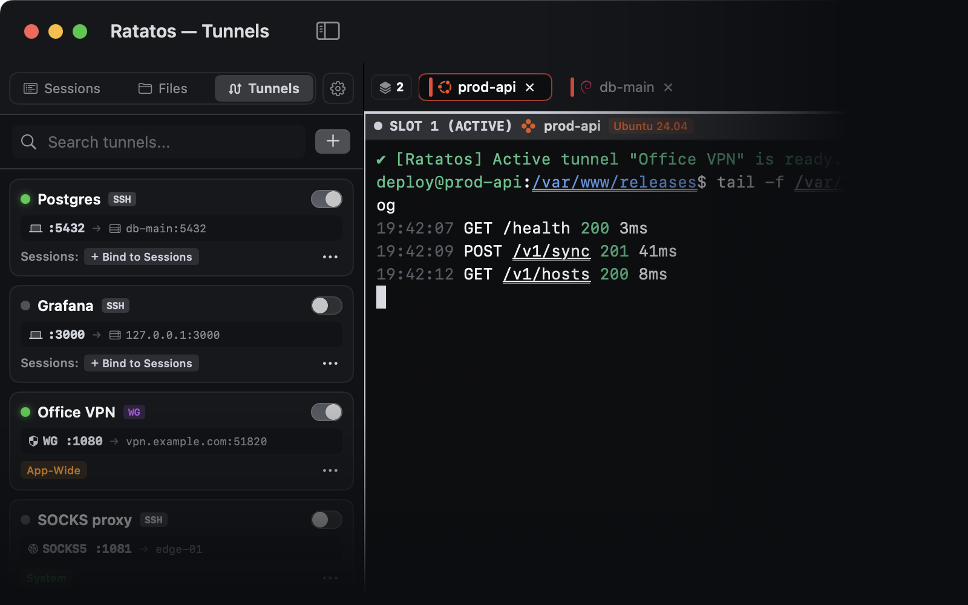The height and width of the screenshot is (605, 968).
Task: Open settings gear in sidebar
Action: tap(338, 89)
